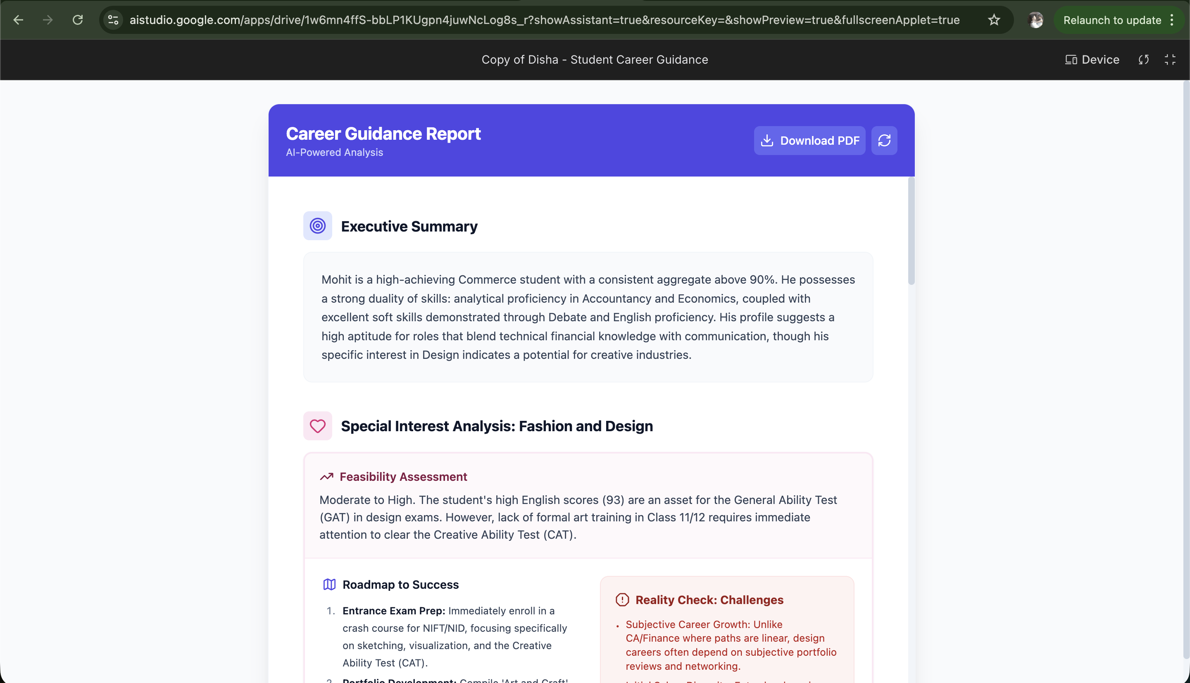This screenshot has width=1190, height=683.
Task: Click the Special Interest heart icon
Action: click(317, 426)
